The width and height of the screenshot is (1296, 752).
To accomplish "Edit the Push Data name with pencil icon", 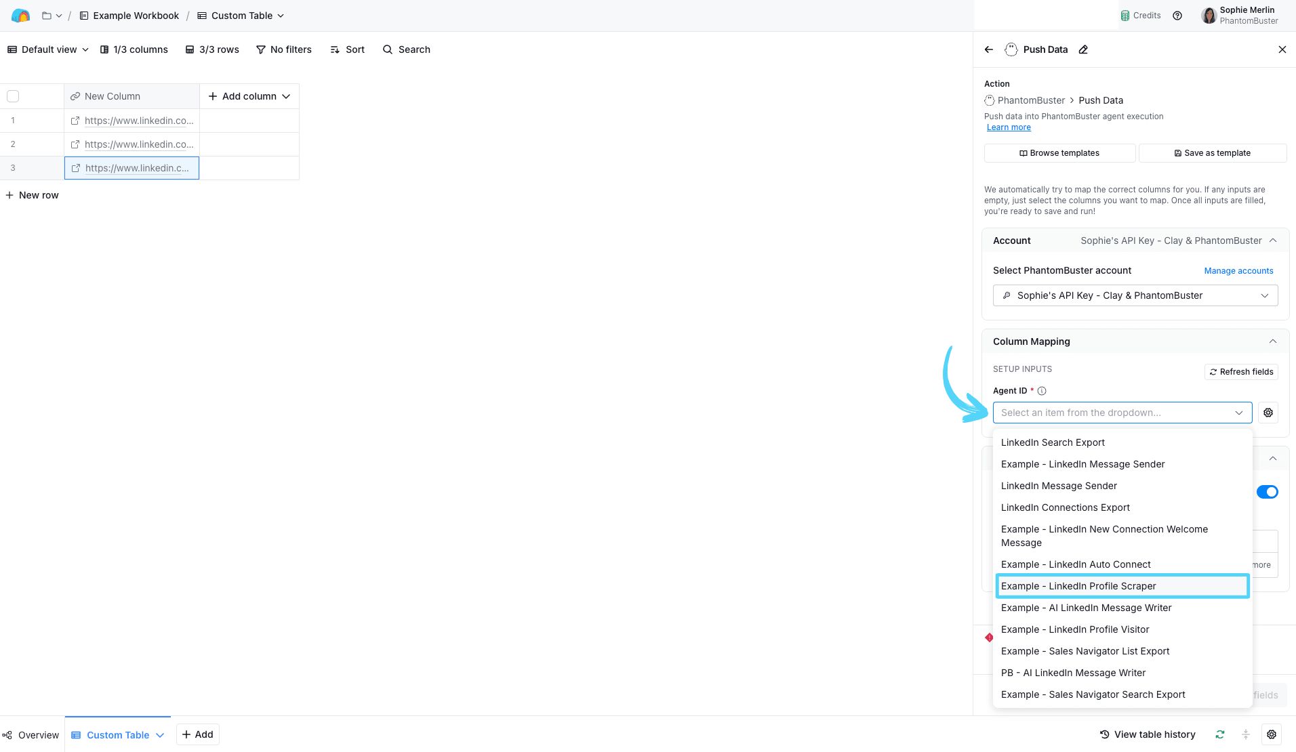I will pos(1083,49).
